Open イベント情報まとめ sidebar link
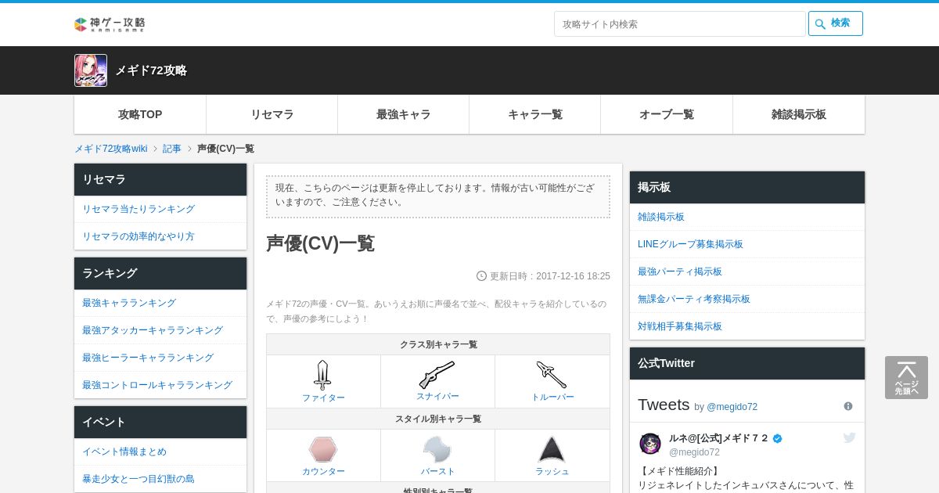 click(x=124, y=452)
